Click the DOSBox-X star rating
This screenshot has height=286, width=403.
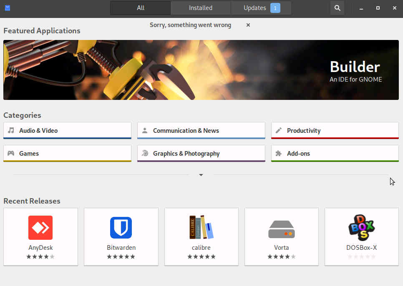362,256
